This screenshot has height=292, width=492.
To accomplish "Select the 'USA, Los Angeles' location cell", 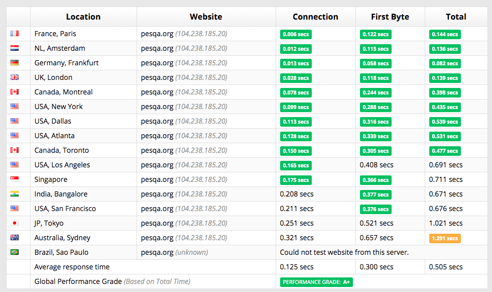I will (x=83, y=165).
